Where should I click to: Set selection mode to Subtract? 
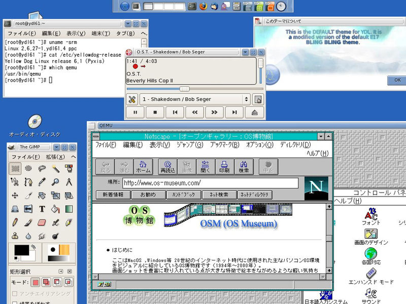[57, 282]
